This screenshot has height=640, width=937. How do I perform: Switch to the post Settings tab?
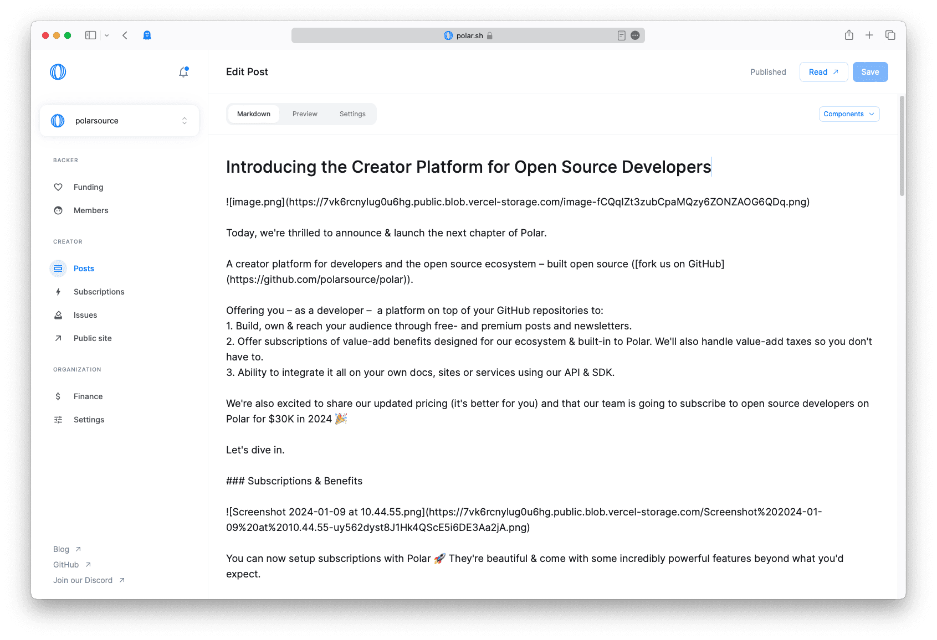[x=352, y=114]
